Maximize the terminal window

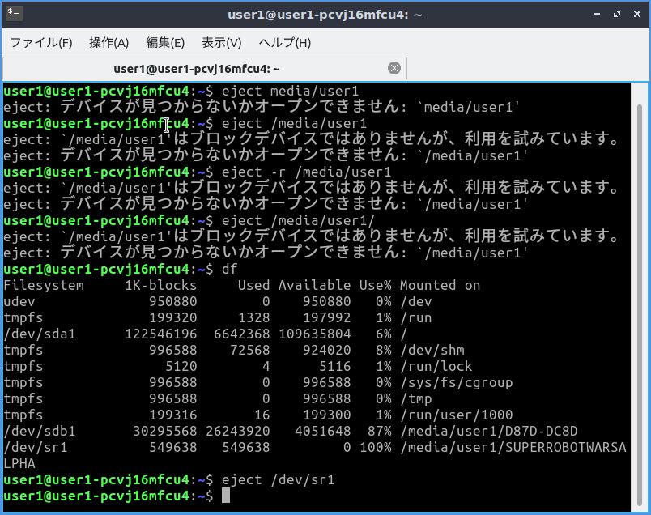click(x=617, y=14)
